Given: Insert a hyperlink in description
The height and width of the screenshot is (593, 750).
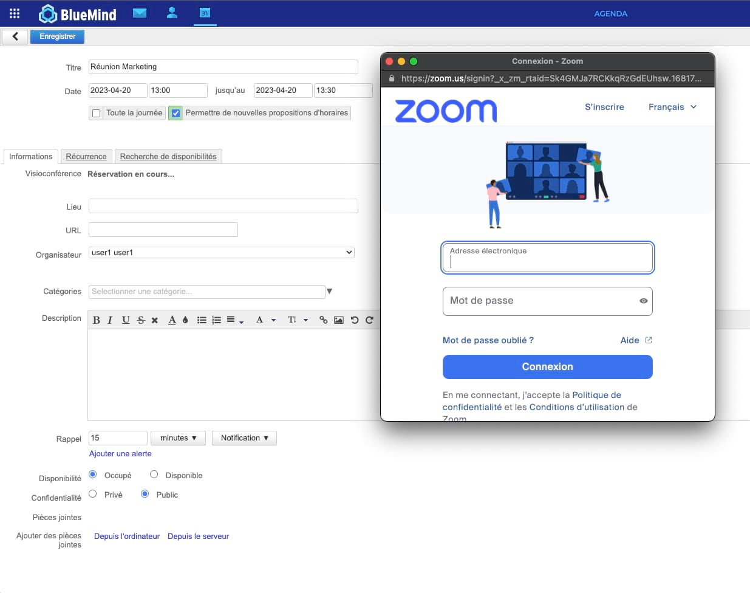Looking at the screenshot, I should pos(323,320).
